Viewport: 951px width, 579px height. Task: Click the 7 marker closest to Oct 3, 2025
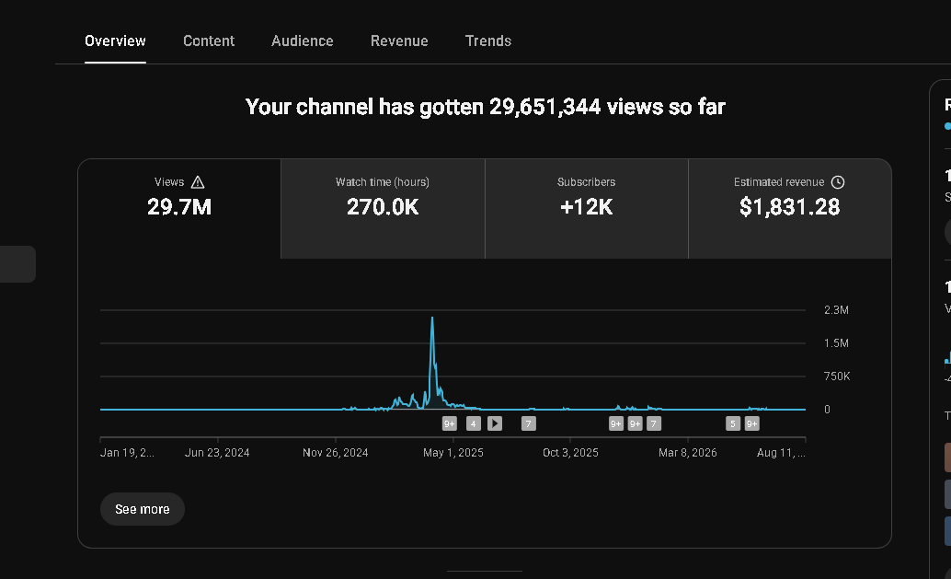tap(528, 423)
